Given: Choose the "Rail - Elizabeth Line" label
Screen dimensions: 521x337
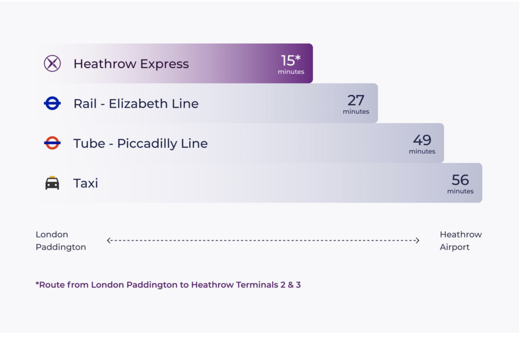Looking at the screenshot, I should point(136,104).
